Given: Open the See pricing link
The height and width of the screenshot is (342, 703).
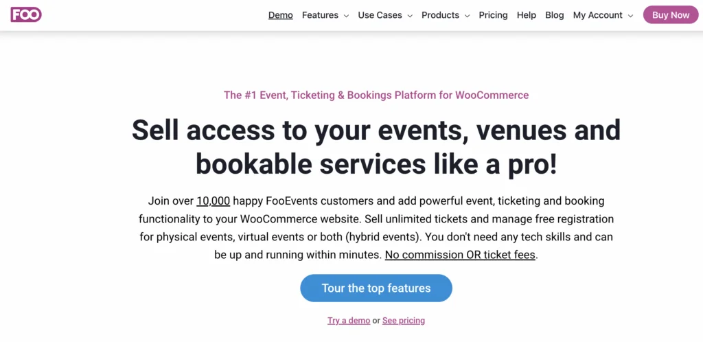Looking at the screenshot, I should (404, 321).
